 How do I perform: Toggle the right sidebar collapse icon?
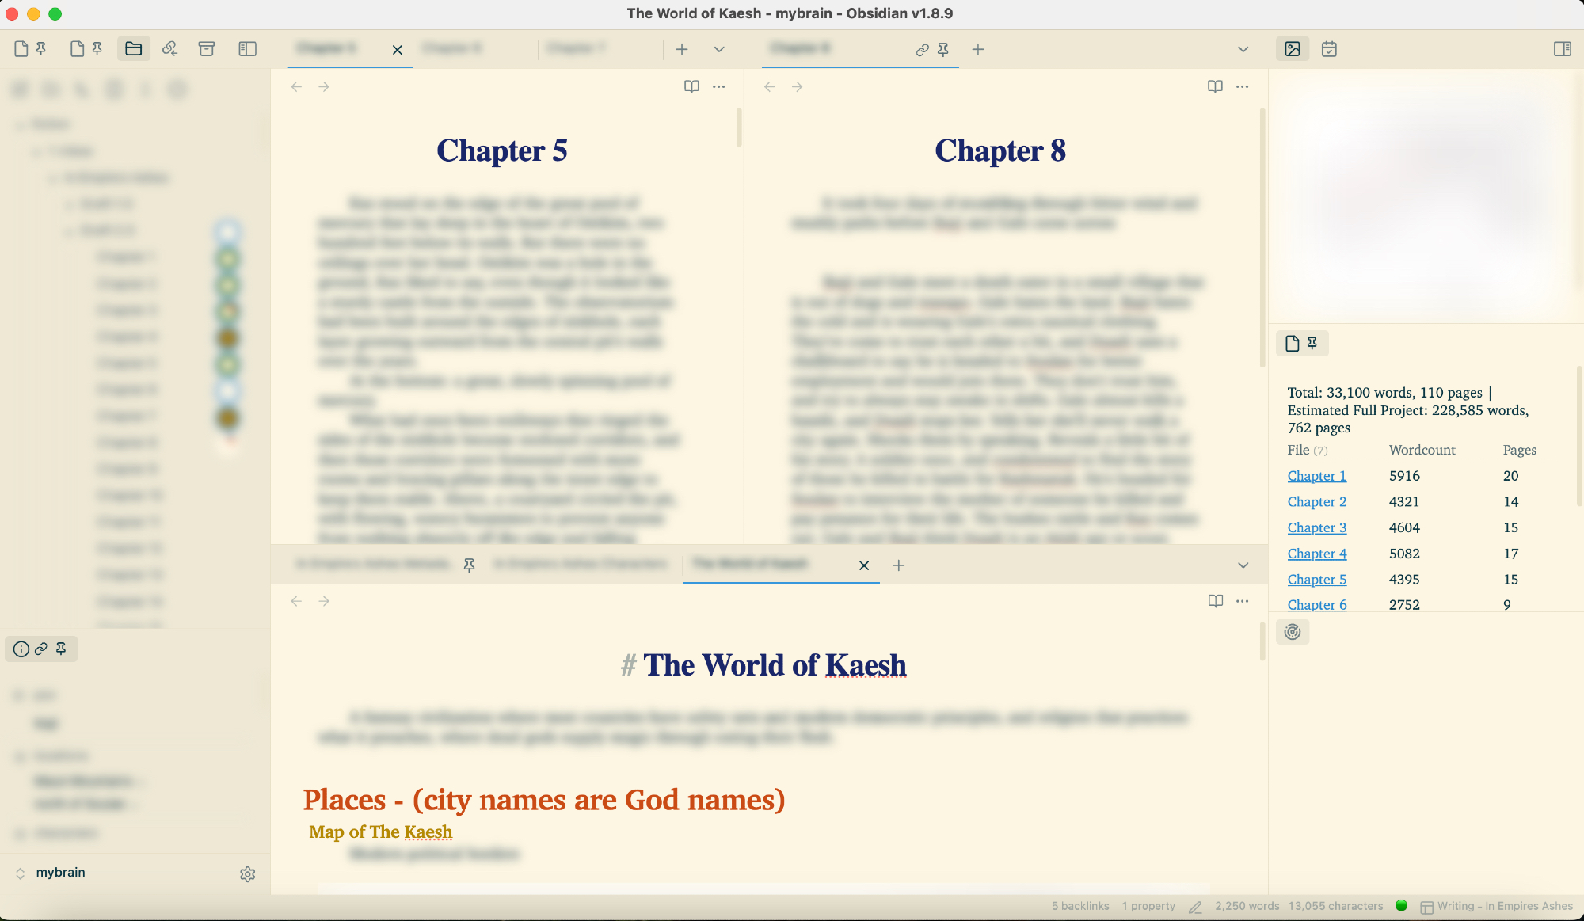(x=1562, y=49)
